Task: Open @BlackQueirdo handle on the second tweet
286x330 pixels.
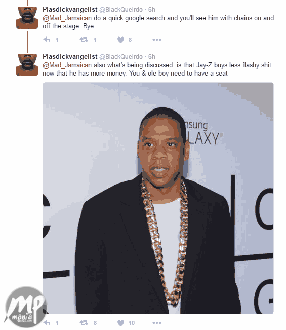Action: [x=121, y=57]
